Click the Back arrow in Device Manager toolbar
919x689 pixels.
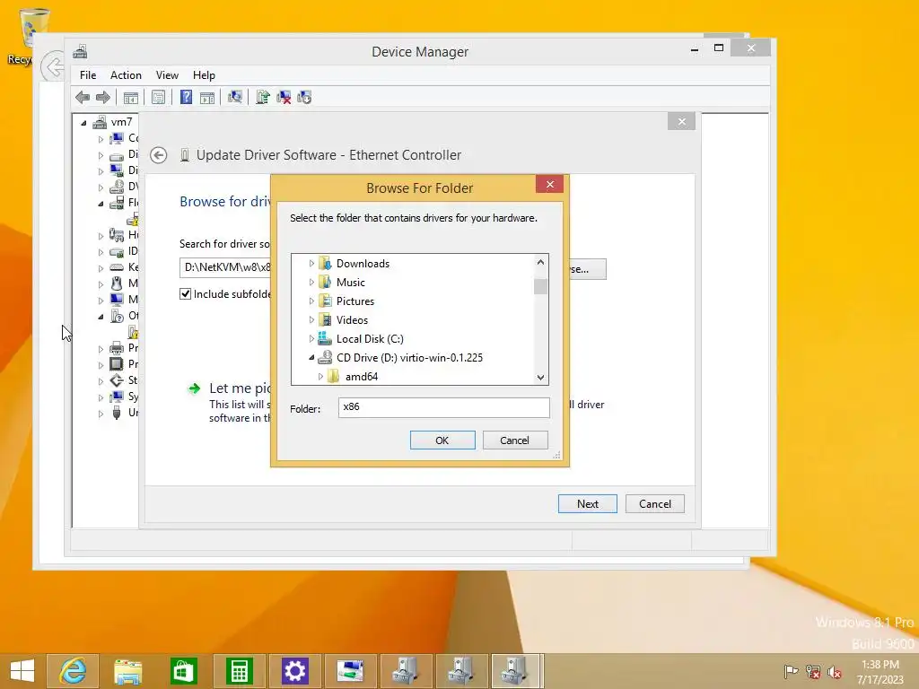(x=83, y=97)
